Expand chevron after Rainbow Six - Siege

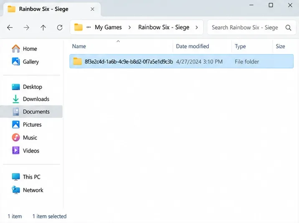[197, 28]
